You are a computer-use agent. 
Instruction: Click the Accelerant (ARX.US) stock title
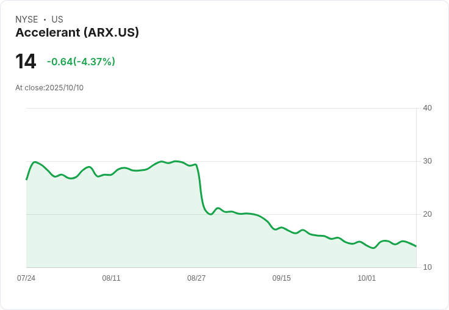pos(77,32)
